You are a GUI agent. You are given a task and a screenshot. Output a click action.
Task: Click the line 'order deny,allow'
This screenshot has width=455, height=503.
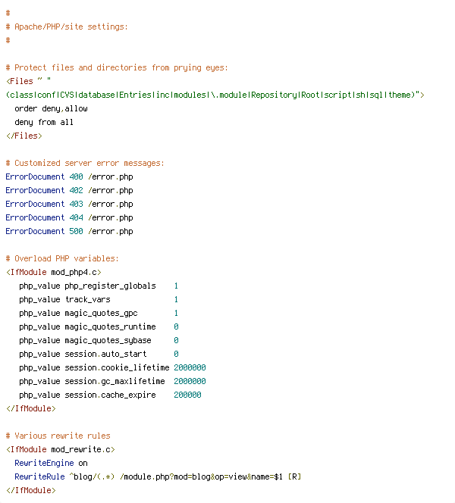point(51,108)
